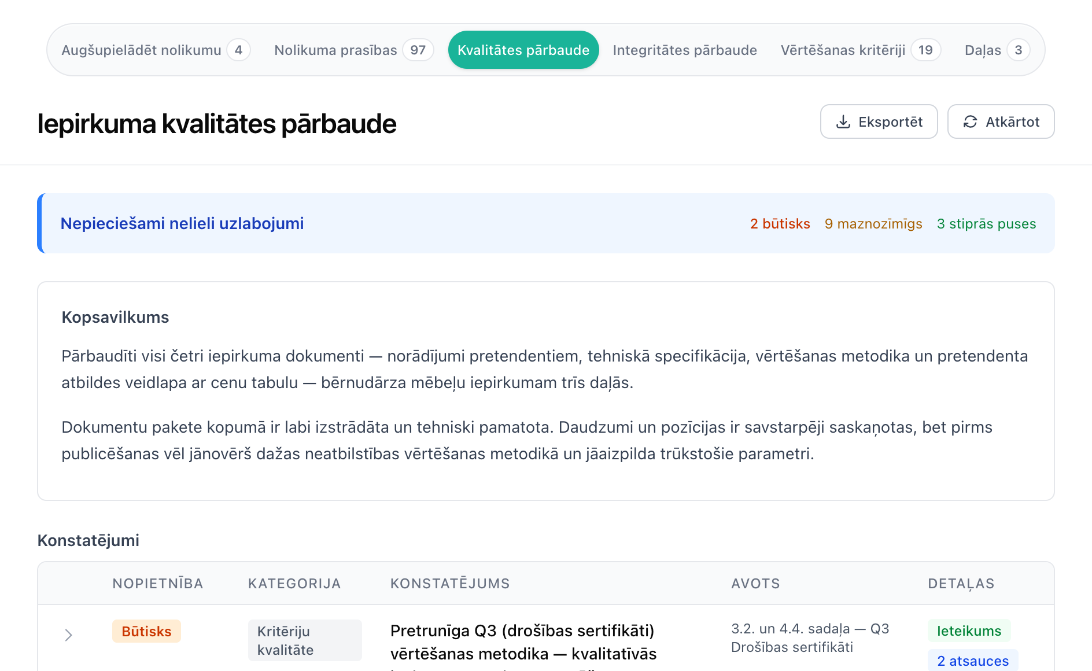Screen dimensions: 1092x671
Task: Click the Kopsavilkums heading
Action: click(115, 317)
